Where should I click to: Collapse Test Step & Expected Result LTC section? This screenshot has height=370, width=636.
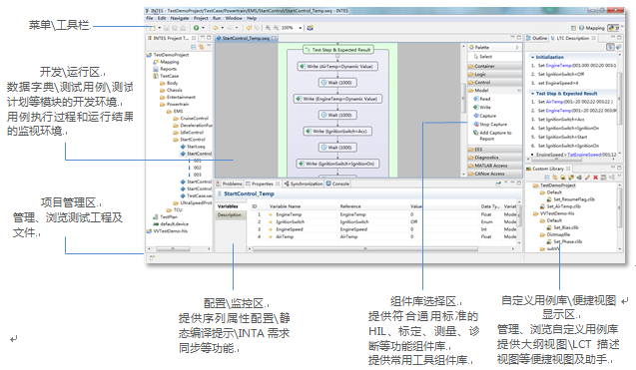point(532,93)
